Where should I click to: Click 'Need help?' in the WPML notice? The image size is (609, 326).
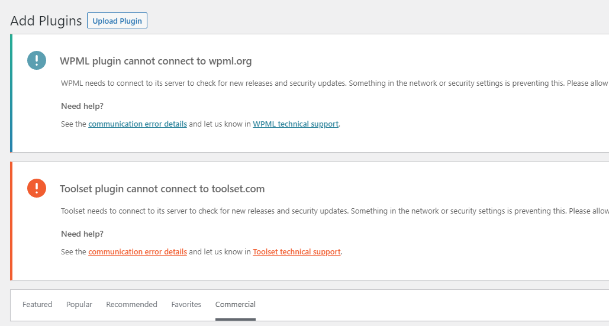coord(82,106)
